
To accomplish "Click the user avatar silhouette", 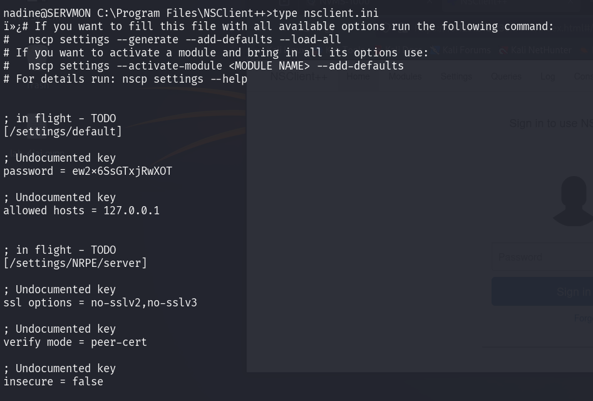I will 574,201.
